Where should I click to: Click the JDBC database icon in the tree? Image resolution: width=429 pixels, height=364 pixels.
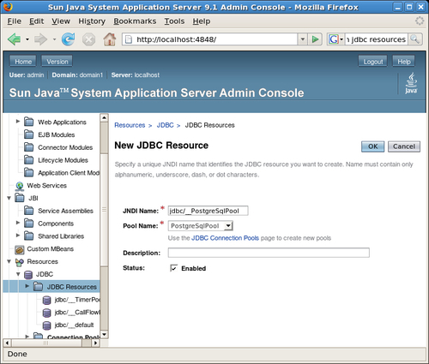pyautogui.click(x=28, y=275)
